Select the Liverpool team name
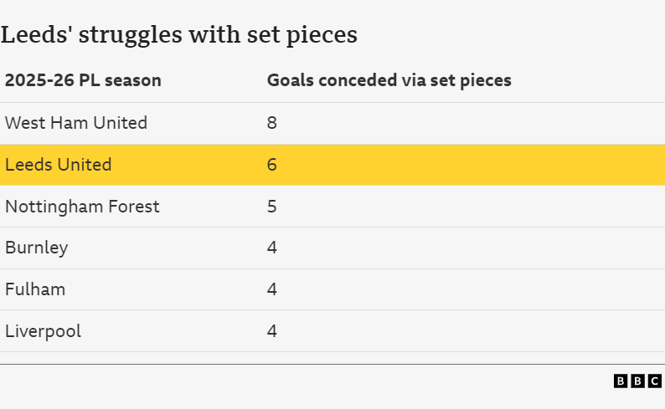 (43, 331)
